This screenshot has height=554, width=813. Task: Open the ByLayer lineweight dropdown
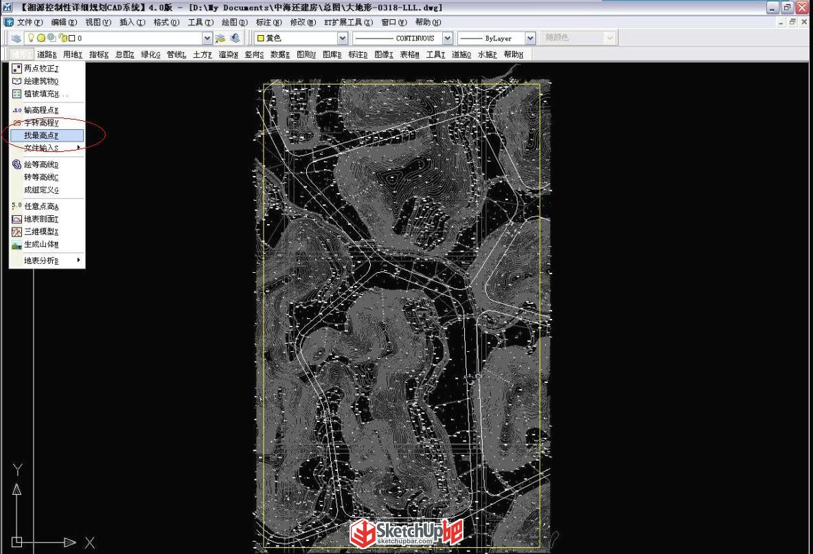point(530,38)
